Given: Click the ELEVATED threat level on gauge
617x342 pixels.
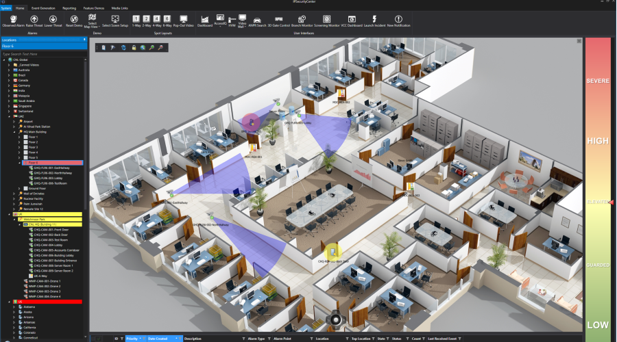Looking at the screenshot, I should click(x=596, y=202).
